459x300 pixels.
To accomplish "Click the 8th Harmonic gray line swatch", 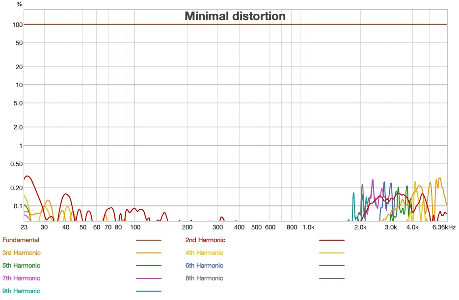I will 332,278.
